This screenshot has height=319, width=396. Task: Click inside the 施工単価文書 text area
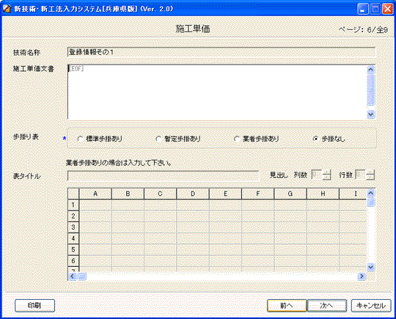tap(217, 92)
